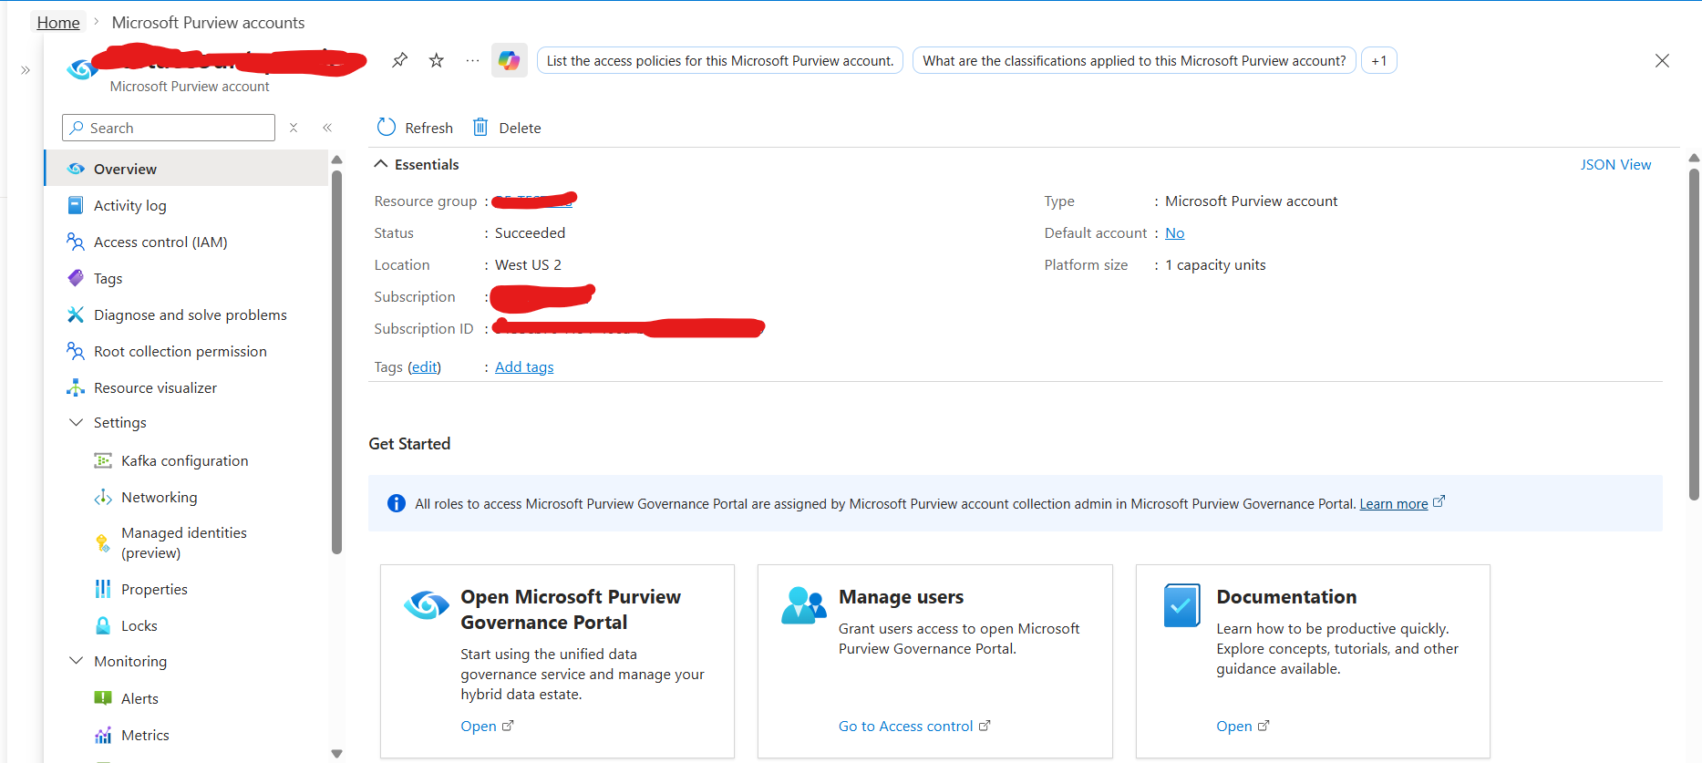The height and width of the screenshot is (763, 1702).
Task: Click the 'Get Started' heading
Action: pyautogui.click(x=409, y=443)
